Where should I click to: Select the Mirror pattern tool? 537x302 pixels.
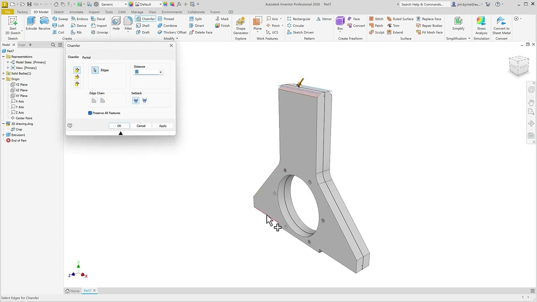[323, 19]
